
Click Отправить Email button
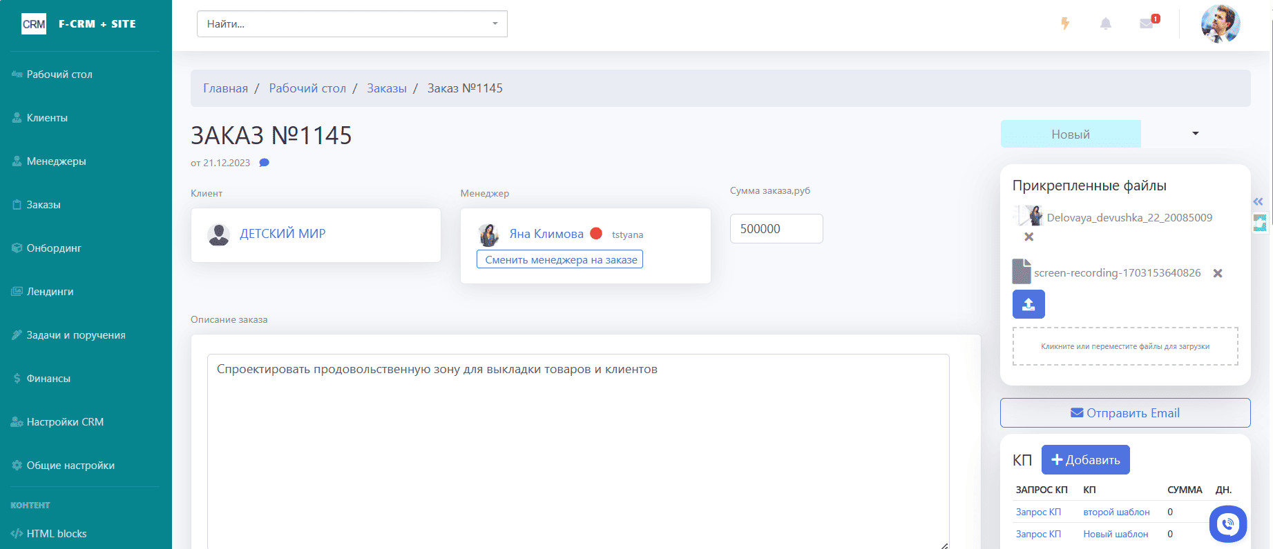tap(1125, 412)
